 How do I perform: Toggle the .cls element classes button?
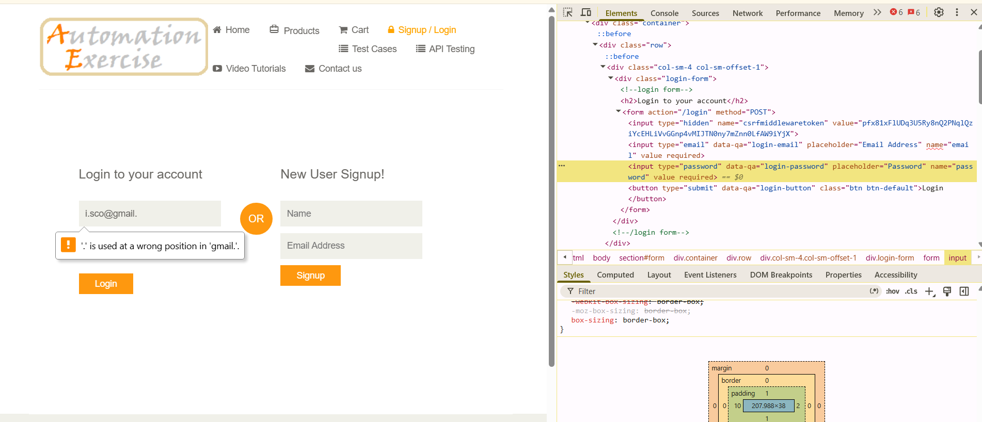[911, 291]
